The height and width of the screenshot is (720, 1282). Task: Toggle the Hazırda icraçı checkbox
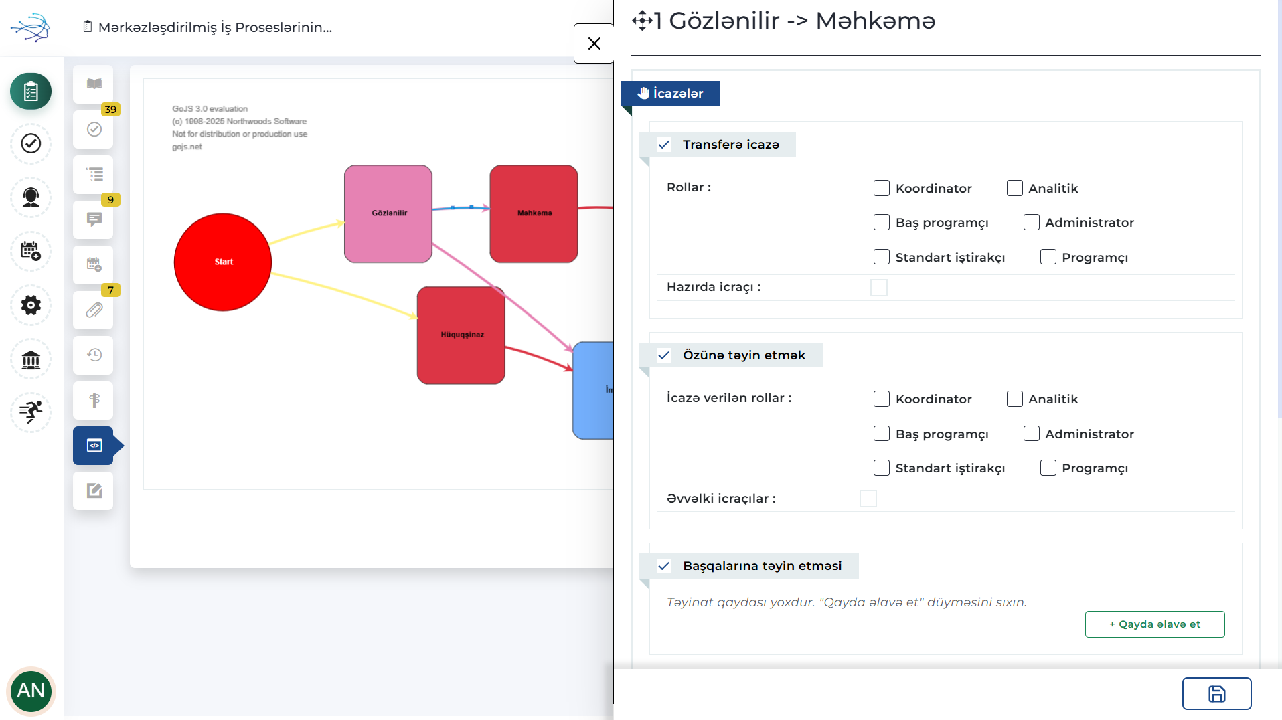(879, 288)
